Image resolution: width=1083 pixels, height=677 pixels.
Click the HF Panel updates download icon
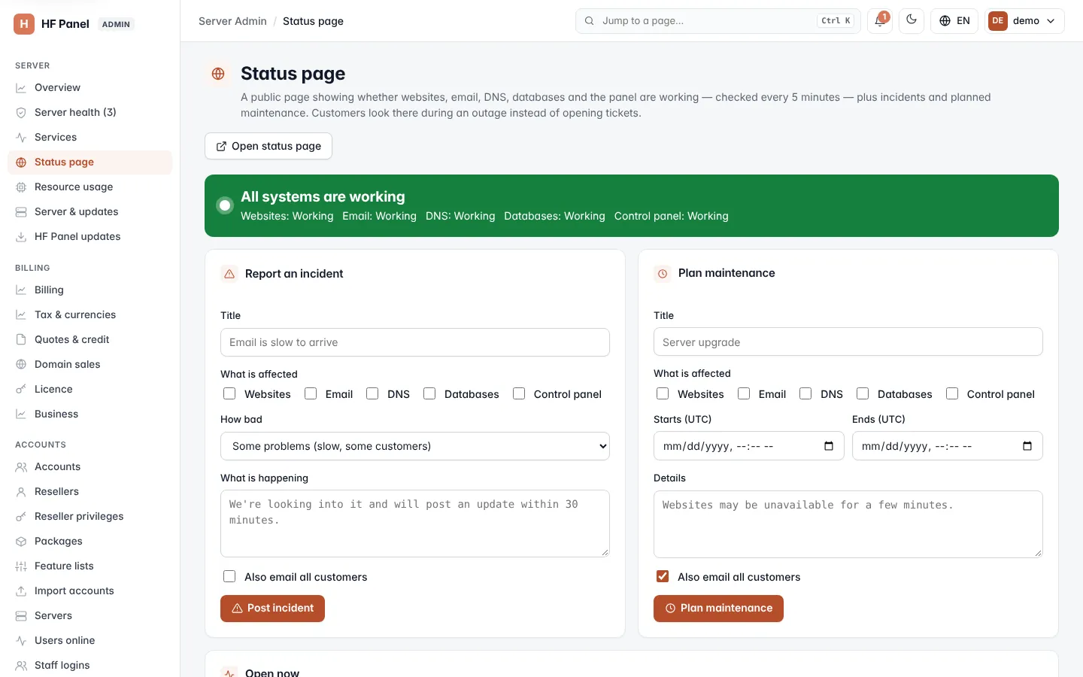tap(21, 237)
